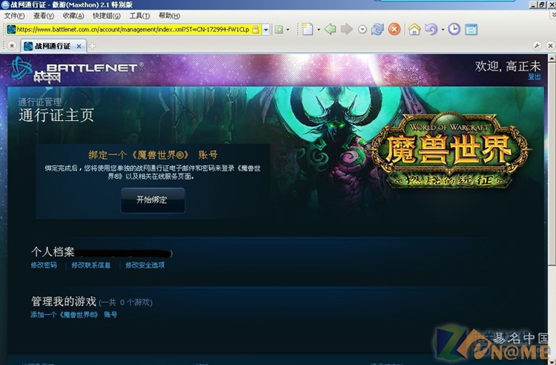Viewport: 556px width, 365px height.
Task: Expand the Go button dropdown arrow
Action: coord(288,30)
